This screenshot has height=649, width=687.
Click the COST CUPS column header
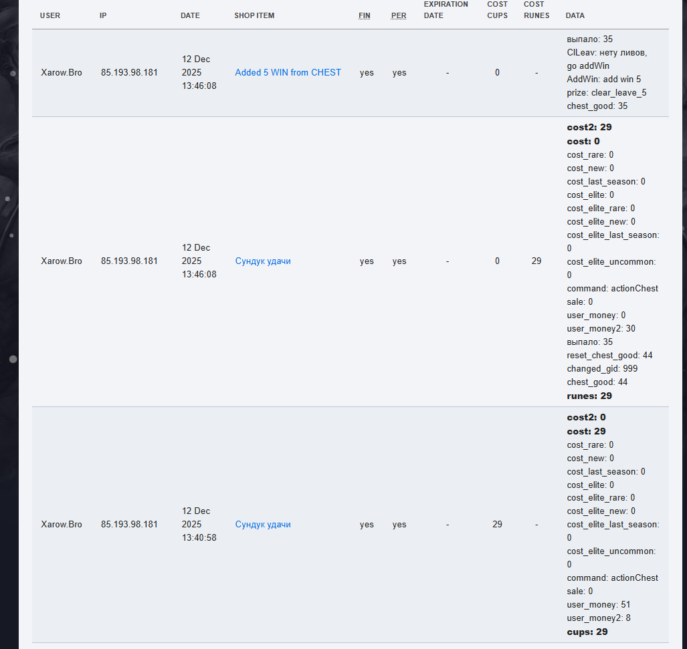point(497,9)
